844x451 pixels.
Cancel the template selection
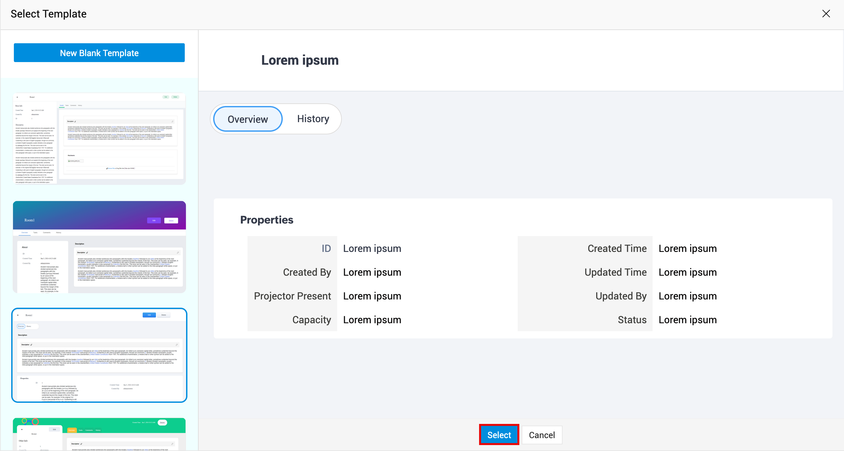542,435
